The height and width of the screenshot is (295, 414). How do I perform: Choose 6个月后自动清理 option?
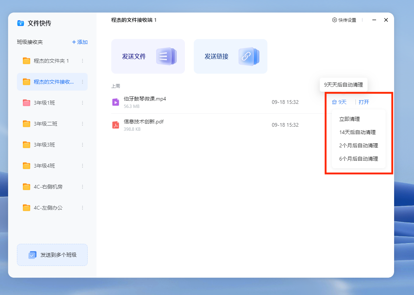pyautogui.click(x=358, y=159)
